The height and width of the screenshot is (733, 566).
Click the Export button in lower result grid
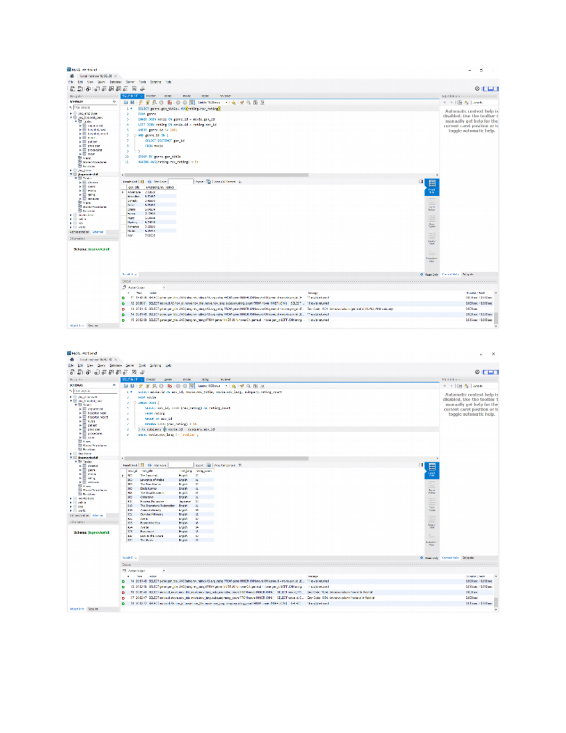[208, 465]
